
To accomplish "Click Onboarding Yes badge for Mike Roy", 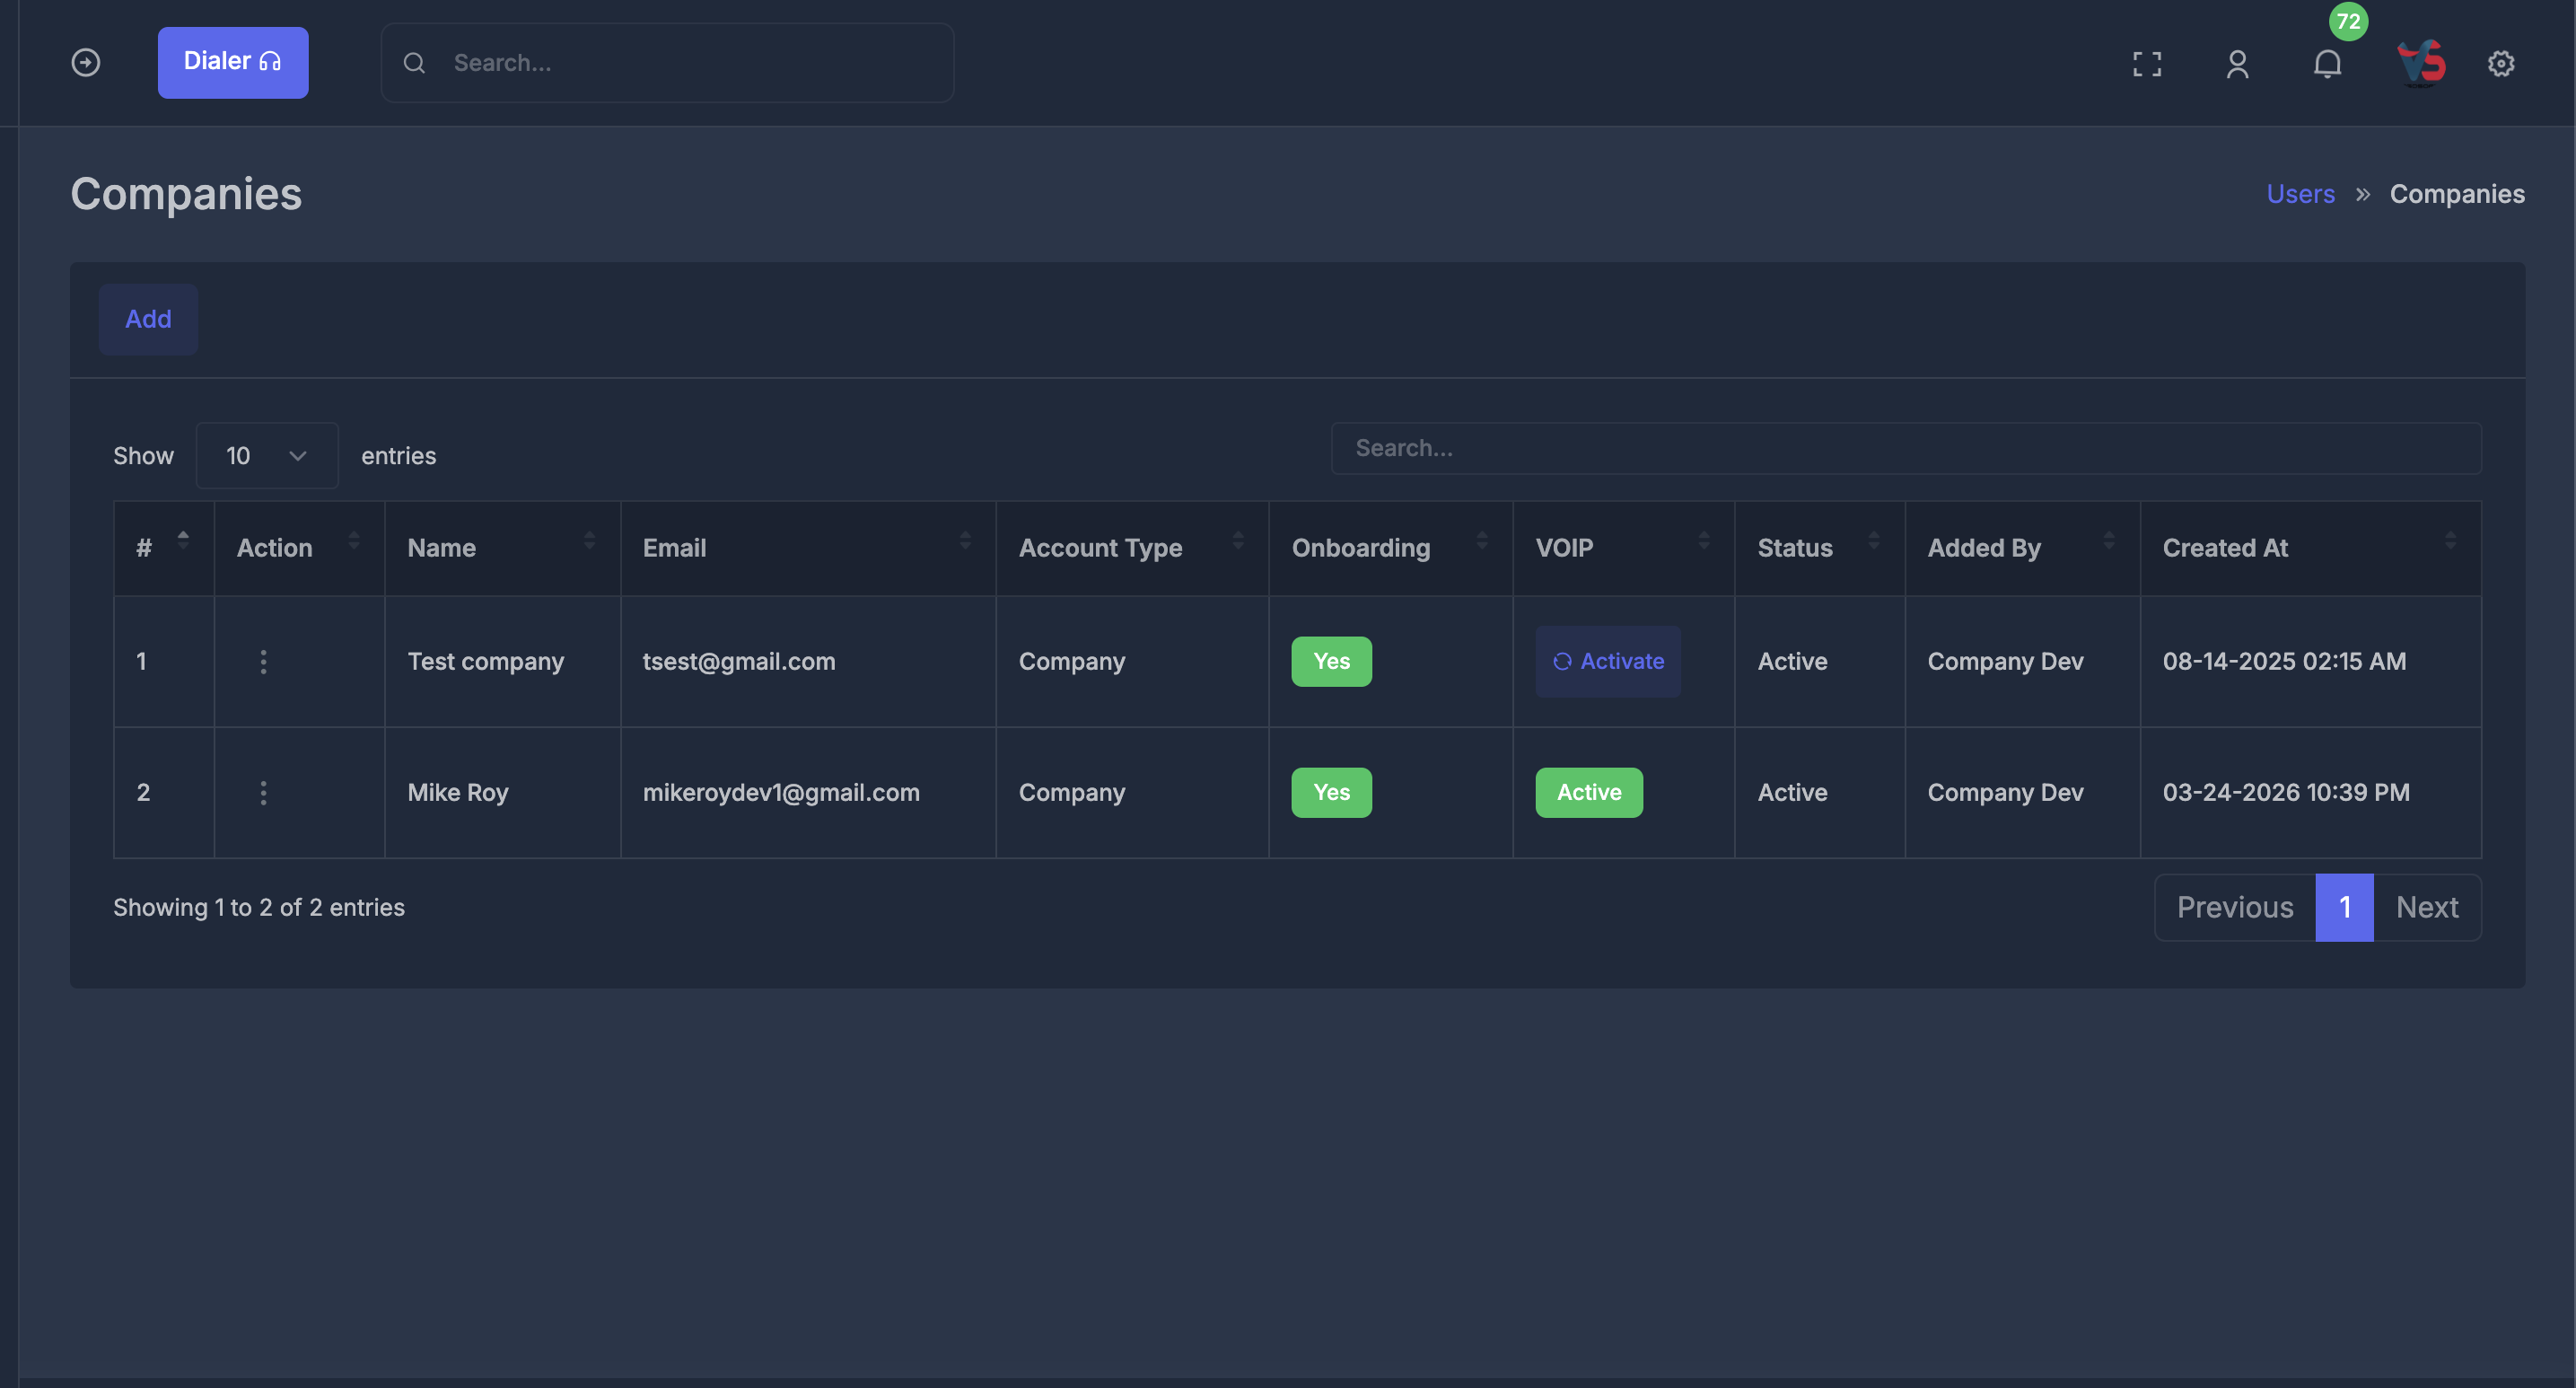I will click(1331, 792).
